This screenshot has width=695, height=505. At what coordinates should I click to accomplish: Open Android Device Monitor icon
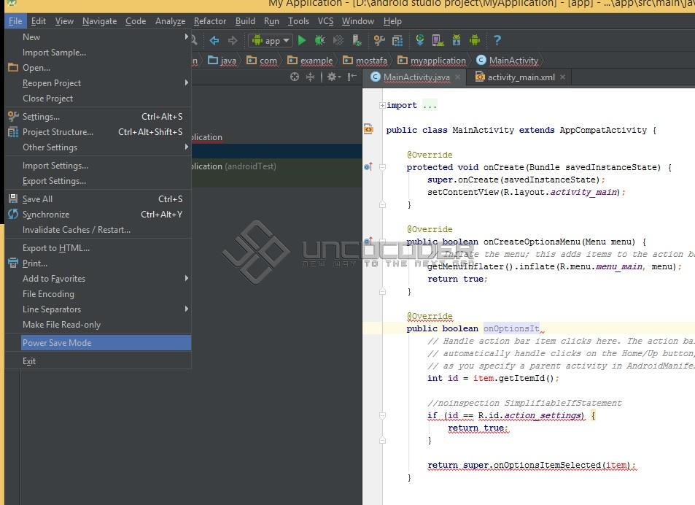coord(475,40)
